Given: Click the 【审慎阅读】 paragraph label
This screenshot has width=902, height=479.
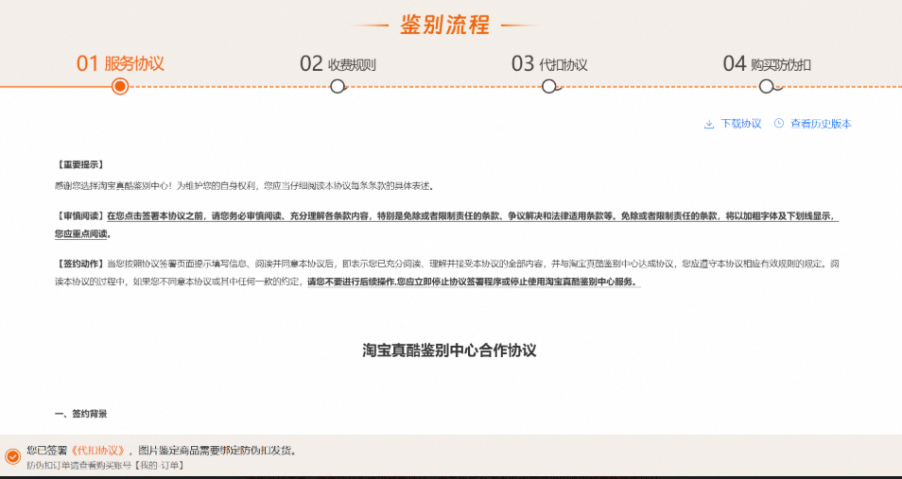Looking at the screenshot, I should 79,216.
